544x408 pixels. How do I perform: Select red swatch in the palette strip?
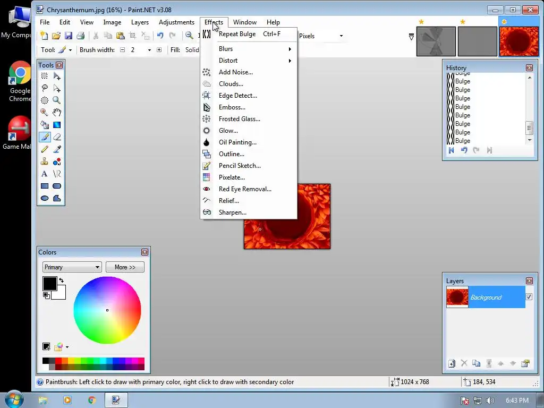point(58,361)
